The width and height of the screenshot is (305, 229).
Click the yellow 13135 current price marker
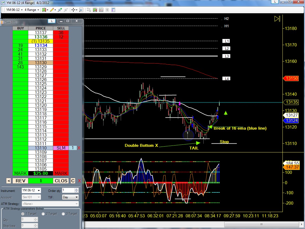pos(291,102)
